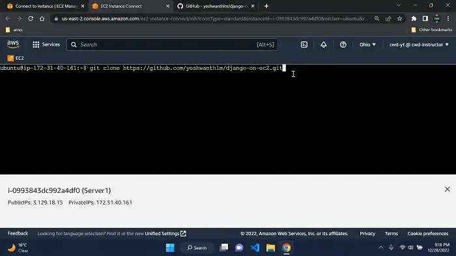Open the Services grid menu
This screenshot has height=256, width=456.
[x=46, y=44]
